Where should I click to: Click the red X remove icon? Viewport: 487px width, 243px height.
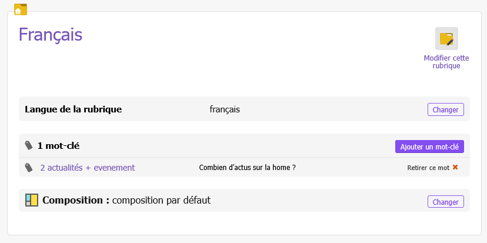(455, 168)
